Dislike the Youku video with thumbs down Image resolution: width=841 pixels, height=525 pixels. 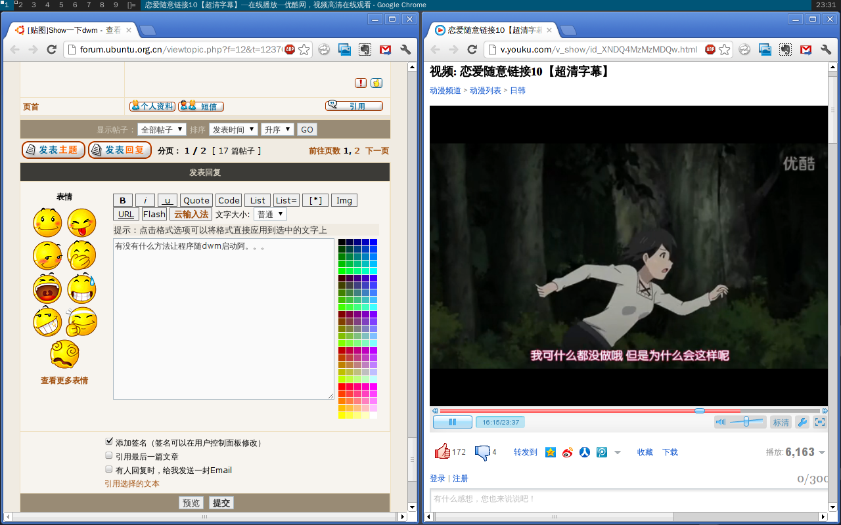coord(483,452)
